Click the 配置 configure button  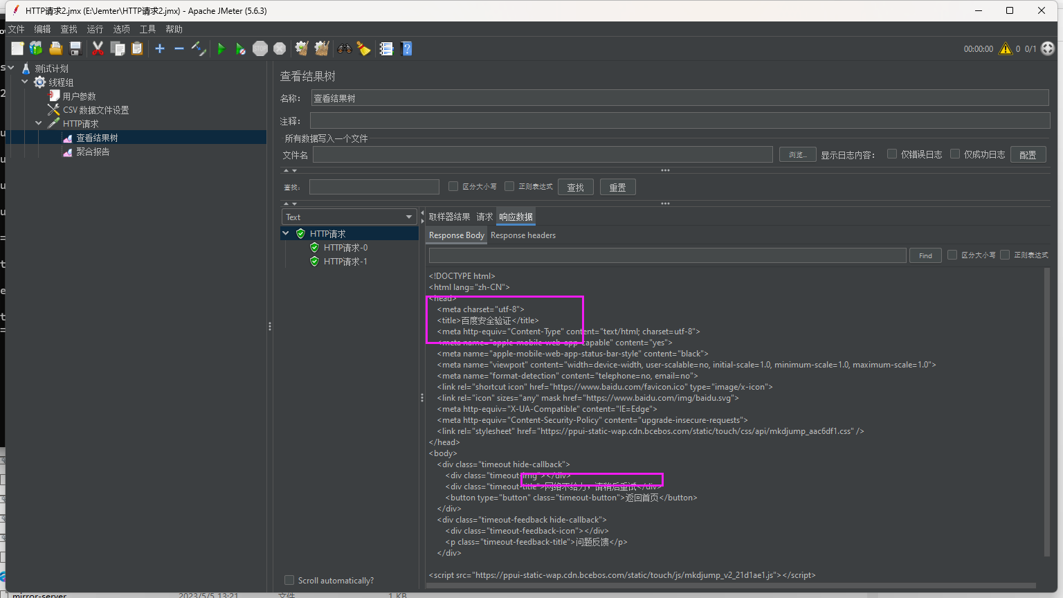click(x=1028, y=154)
